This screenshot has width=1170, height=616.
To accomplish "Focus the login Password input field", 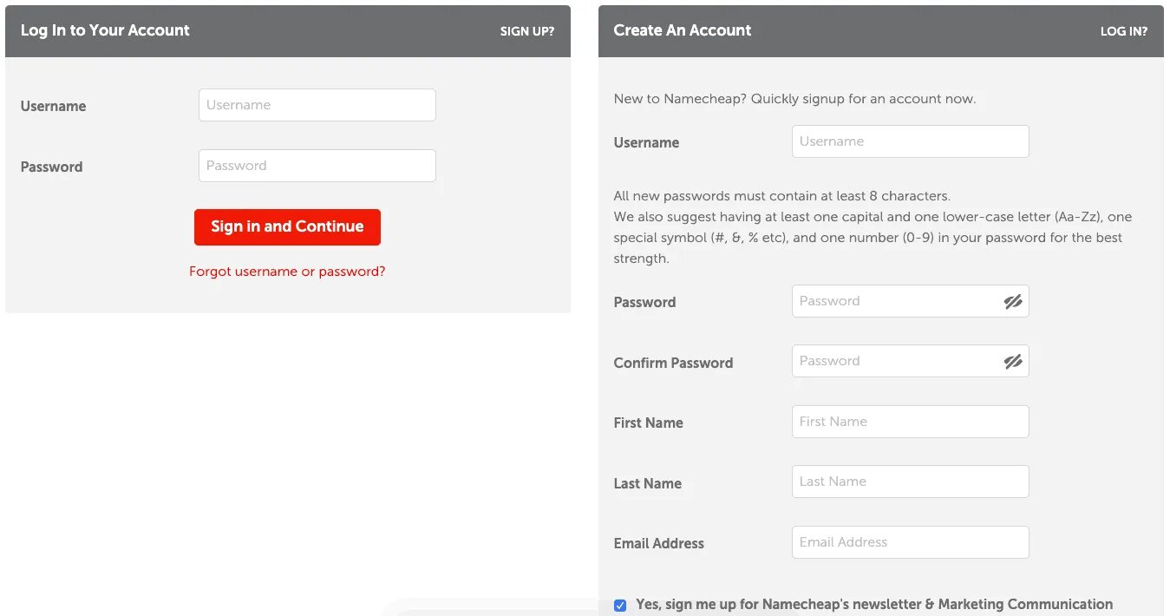I will 317,166.
